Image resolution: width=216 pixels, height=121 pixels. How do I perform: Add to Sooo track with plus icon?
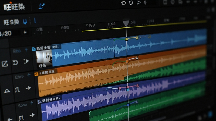[x=32, y=103]
